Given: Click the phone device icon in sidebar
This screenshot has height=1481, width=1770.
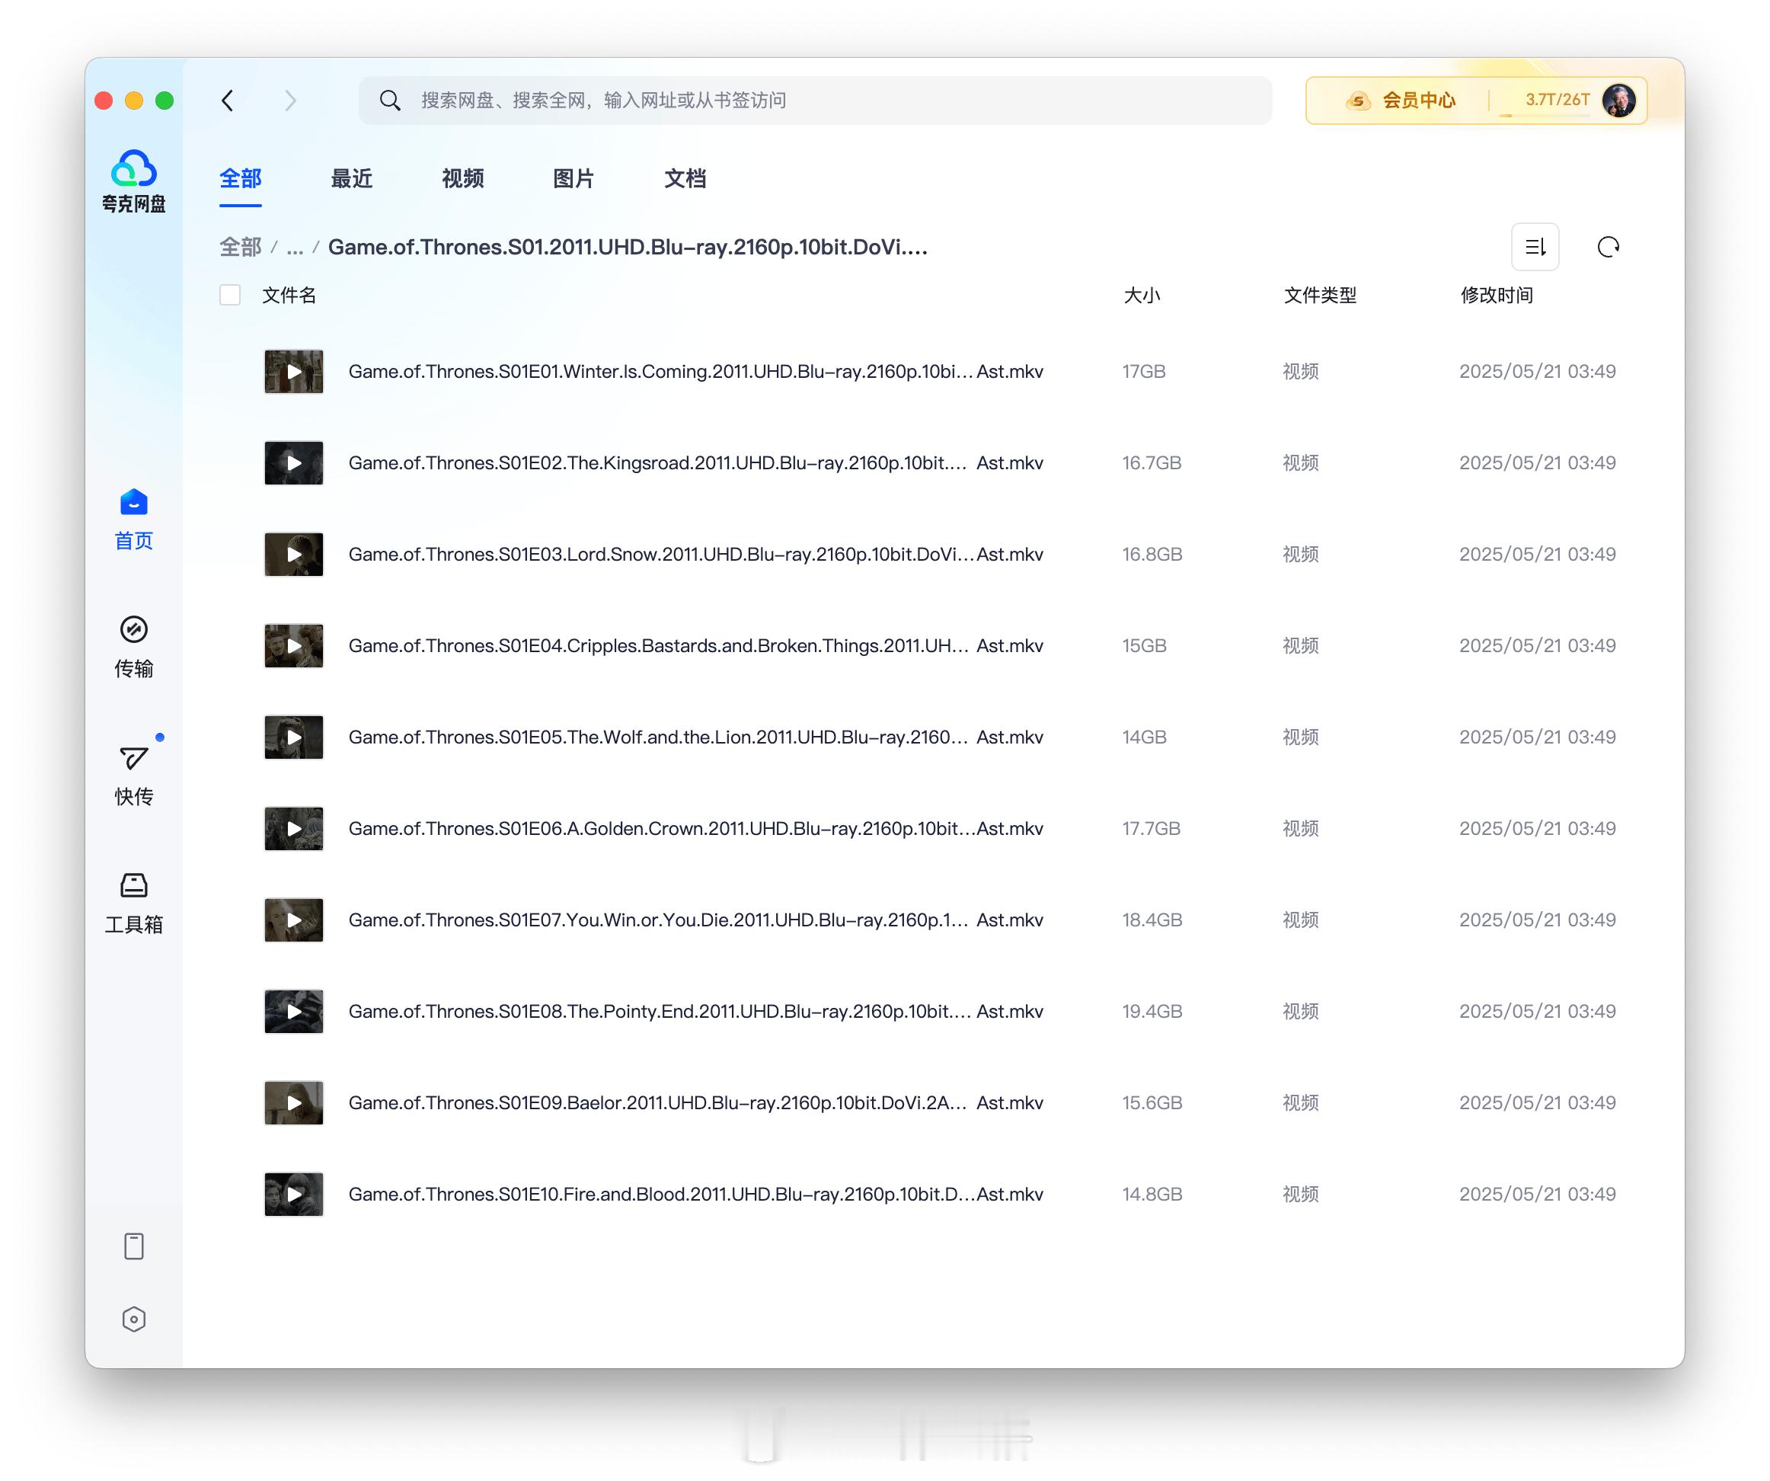Looking at the screenshot, I should pos(133,1246).
